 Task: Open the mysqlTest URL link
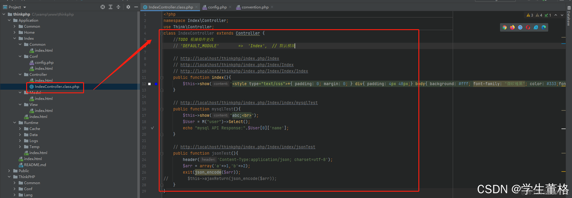(249, 103)
